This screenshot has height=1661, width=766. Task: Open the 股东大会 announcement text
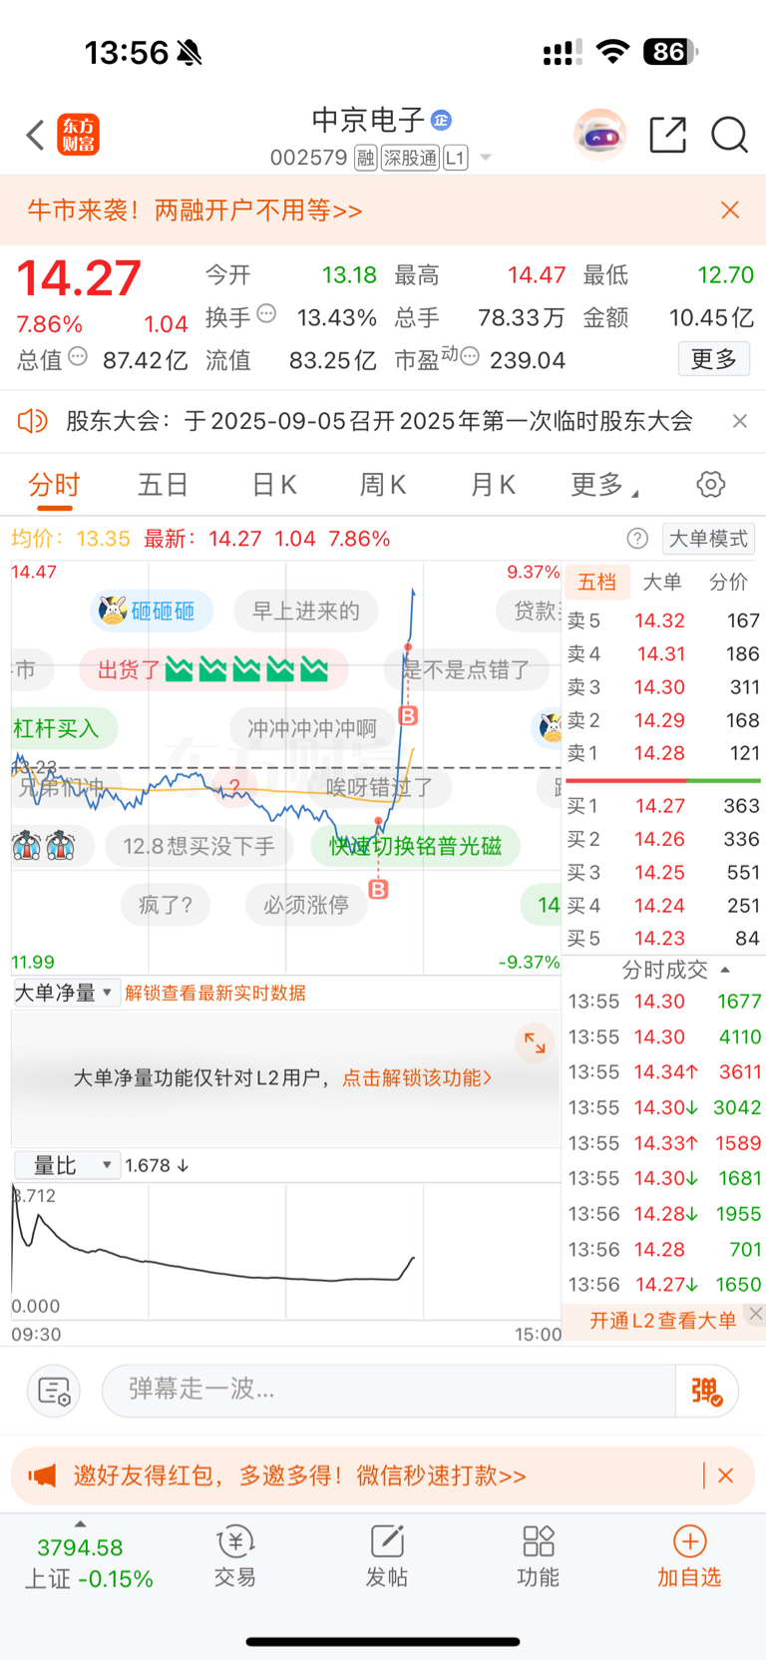point(379,421)
